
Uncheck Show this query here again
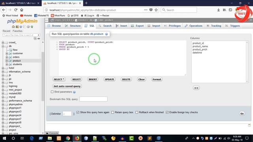click(x=78, y=112)
